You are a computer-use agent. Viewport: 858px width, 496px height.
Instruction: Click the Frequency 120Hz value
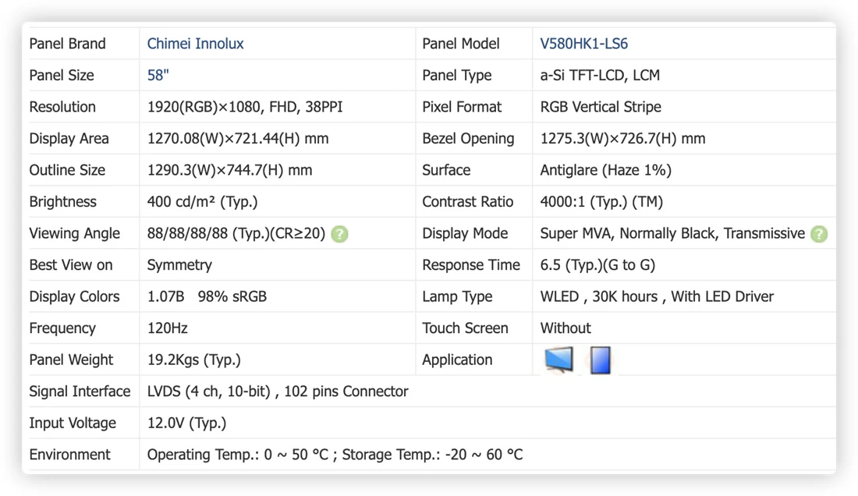(168, 328)
